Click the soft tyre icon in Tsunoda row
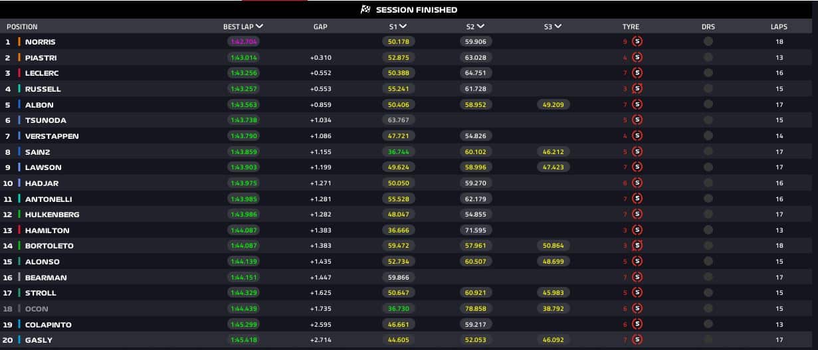 point(637,120)
